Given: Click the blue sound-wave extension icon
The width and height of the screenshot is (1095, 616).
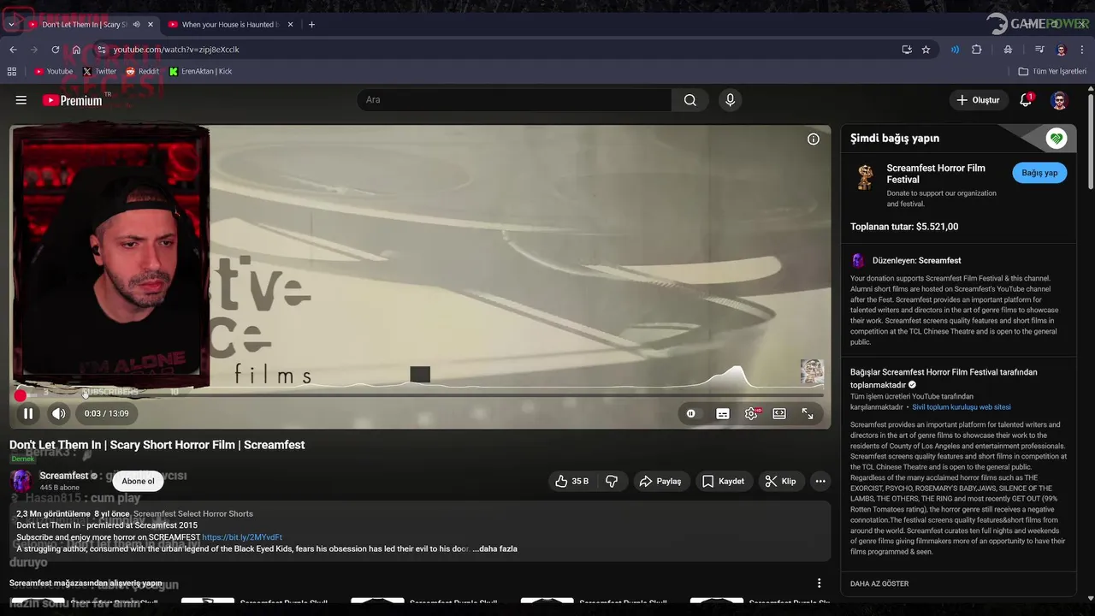Looking at the screenshot, I should (955, 50).
